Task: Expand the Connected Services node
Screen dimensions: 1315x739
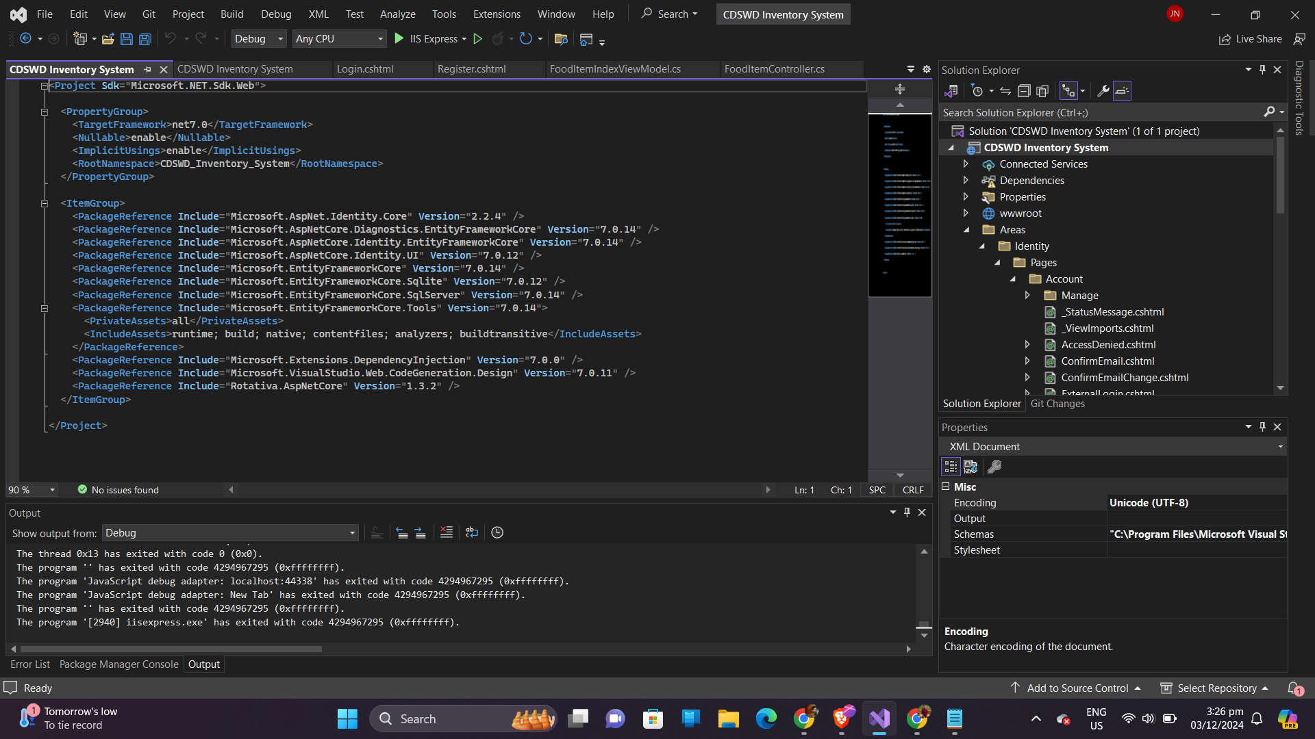Action: 966,164
